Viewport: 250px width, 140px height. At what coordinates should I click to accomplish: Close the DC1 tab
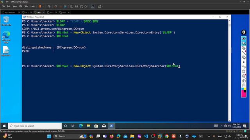(x=31, y=12)
